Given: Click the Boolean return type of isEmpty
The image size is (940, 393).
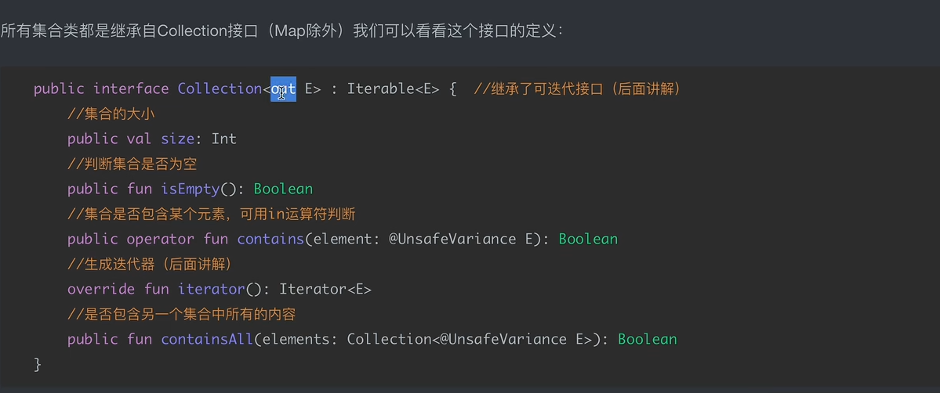Looking at the screenshot, I should tap(283, 189).
